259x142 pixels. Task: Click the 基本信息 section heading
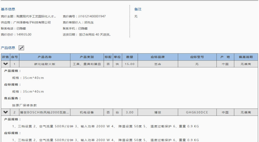[x=8, y=9]
